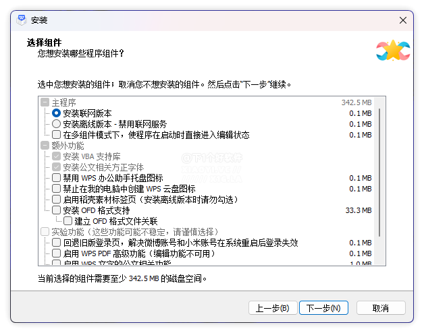Click the 您想安装哪些程序组件？ subtitle
This screenshot has width=424, height=333.
[x=81, y=53]
